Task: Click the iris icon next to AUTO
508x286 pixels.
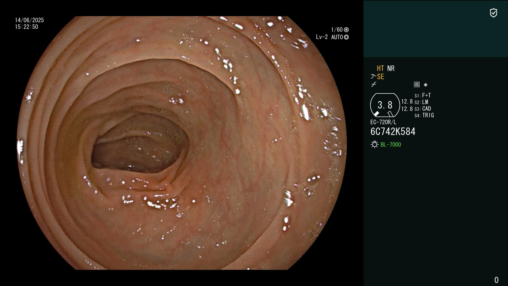Action: point(346,37)
